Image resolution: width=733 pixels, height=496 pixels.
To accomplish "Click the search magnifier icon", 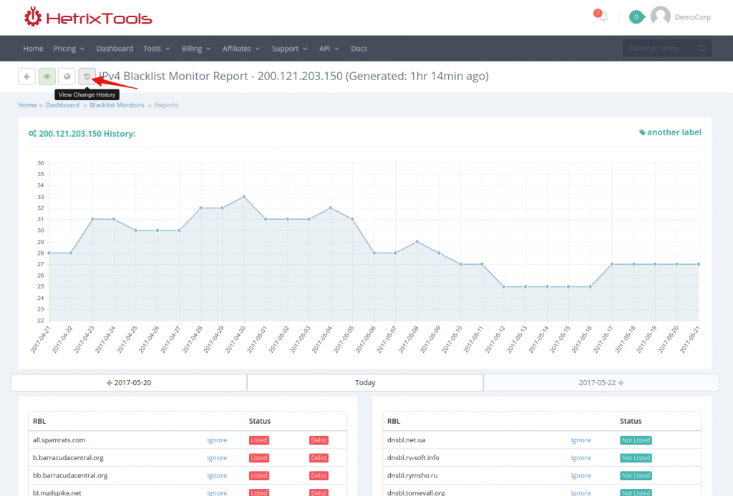I will coord(702,49).
